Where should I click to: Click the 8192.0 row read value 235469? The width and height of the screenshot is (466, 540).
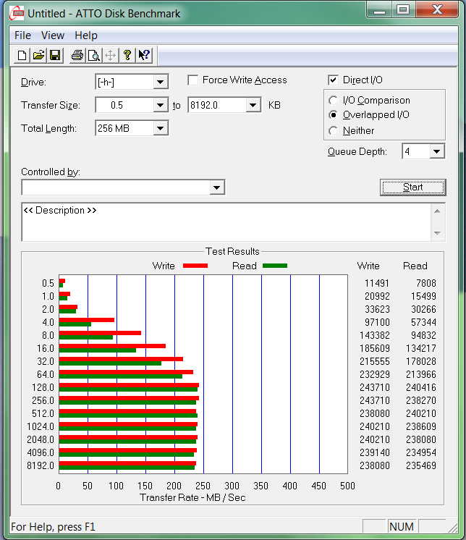(x=421, y=465)
